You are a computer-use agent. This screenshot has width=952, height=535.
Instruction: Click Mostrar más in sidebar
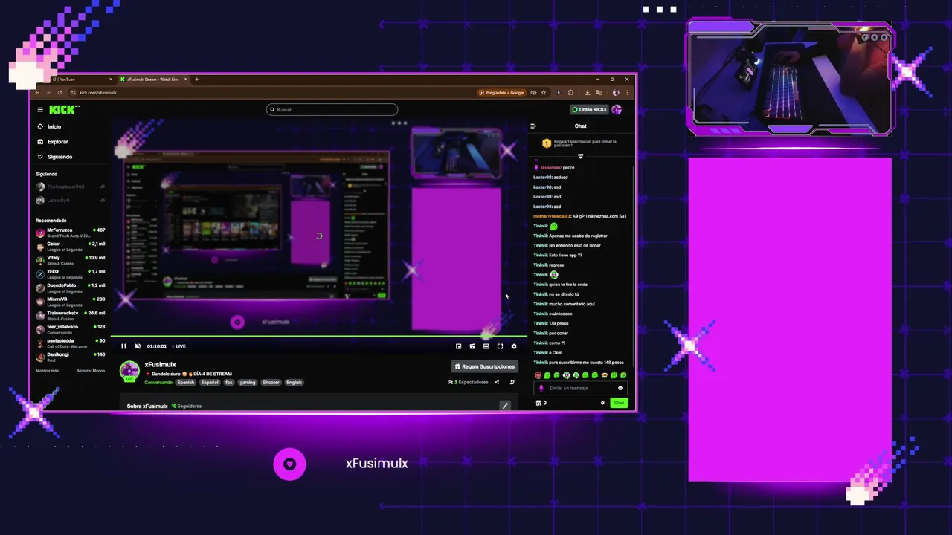(x=47, y=370)
